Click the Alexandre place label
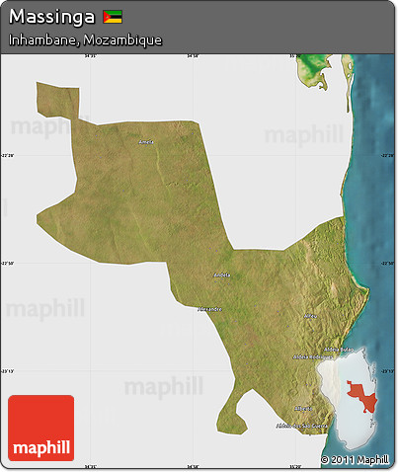The height and width of the screenshot is (472, 398). point(209,309)
